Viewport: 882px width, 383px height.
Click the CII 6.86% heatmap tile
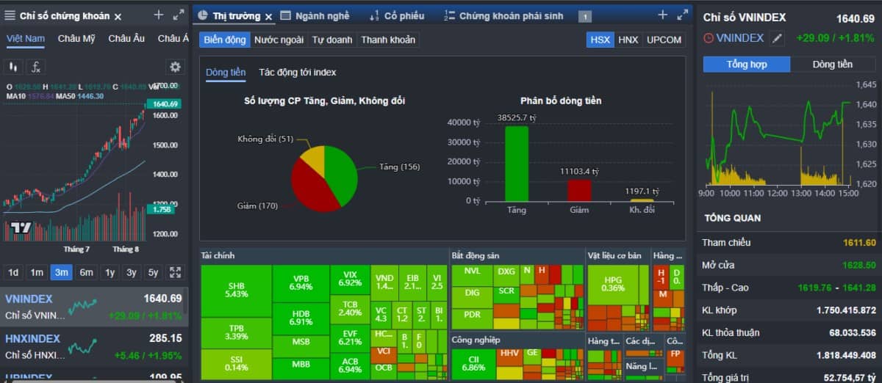pos(474,363)
